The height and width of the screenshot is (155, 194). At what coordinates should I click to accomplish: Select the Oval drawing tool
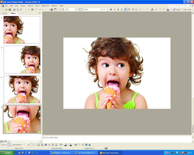tap(35, 145)
